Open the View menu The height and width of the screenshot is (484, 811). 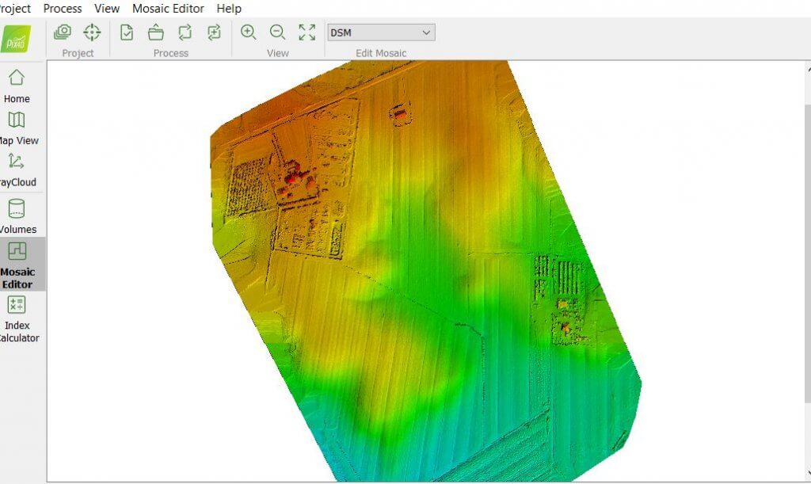107,8
